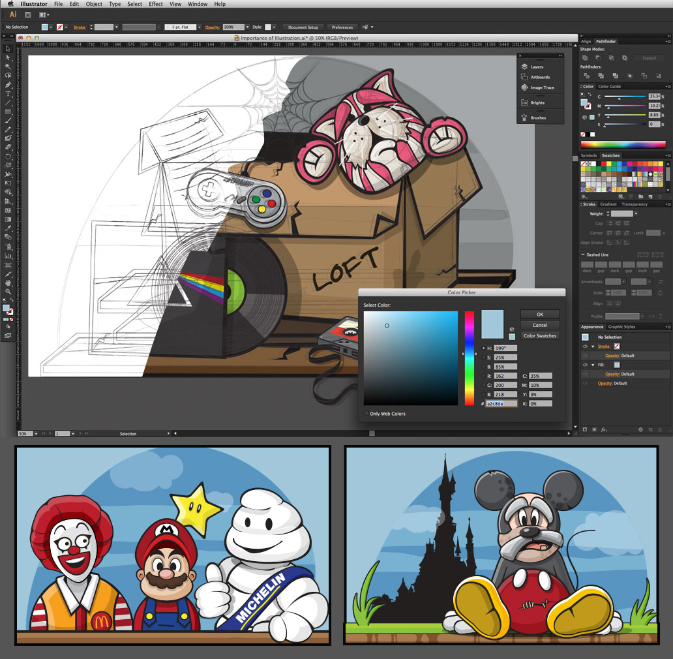Collapse the Fill row in Appearance panel

coord(593,365)
